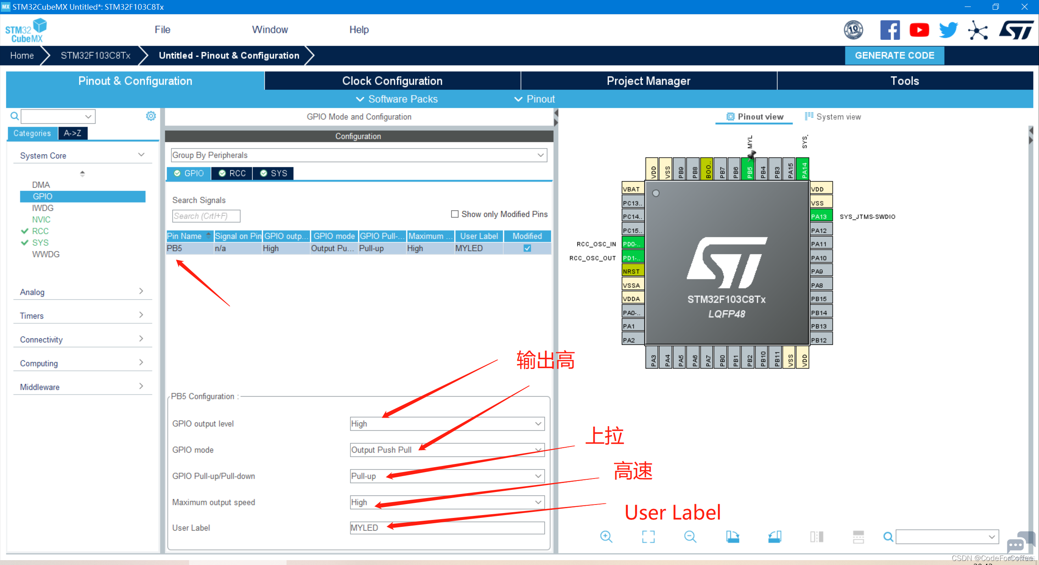Viewport: 1039px width, 565px height.
Task: Open the File menu
Action: [162, 30]
